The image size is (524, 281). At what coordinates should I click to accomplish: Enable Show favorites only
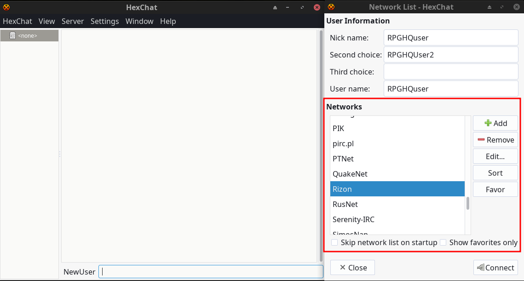(443, 242)
